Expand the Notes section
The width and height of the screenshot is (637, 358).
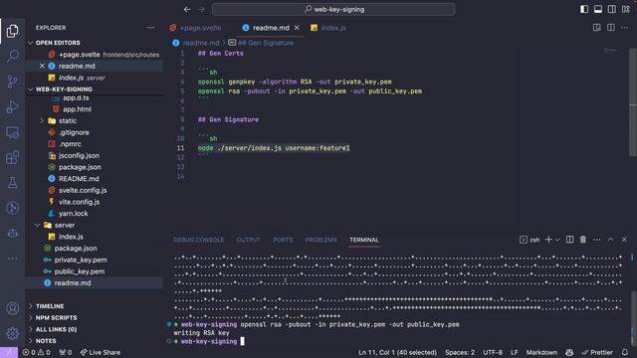tap(46, 341)
